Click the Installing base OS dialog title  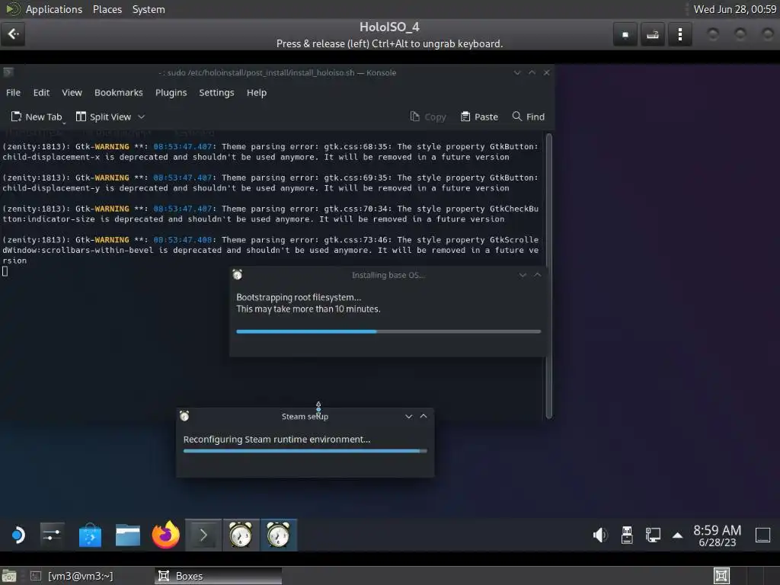388,275
